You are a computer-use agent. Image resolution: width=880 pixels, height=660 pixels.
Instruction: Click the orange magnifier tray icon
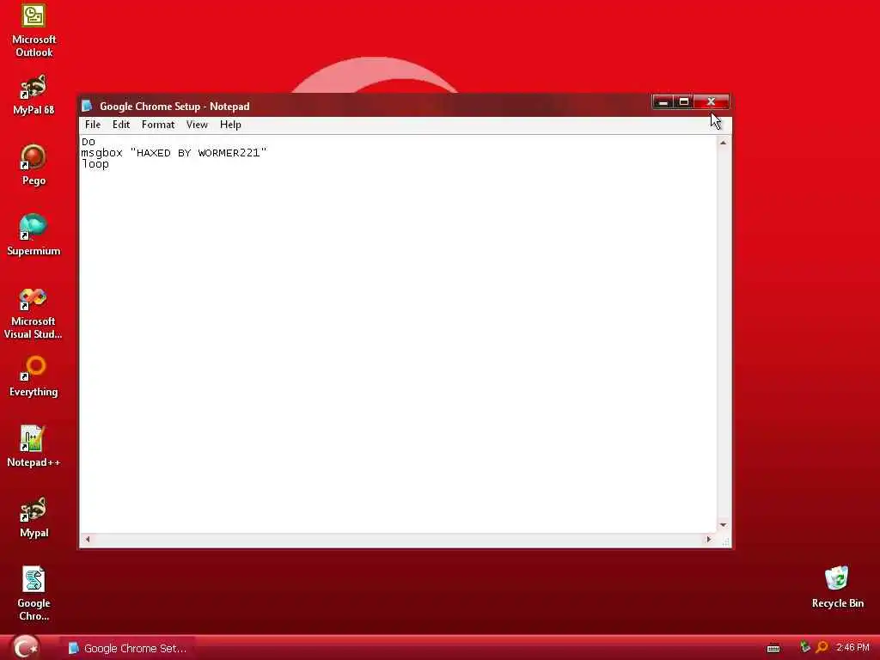coord(822,647)
